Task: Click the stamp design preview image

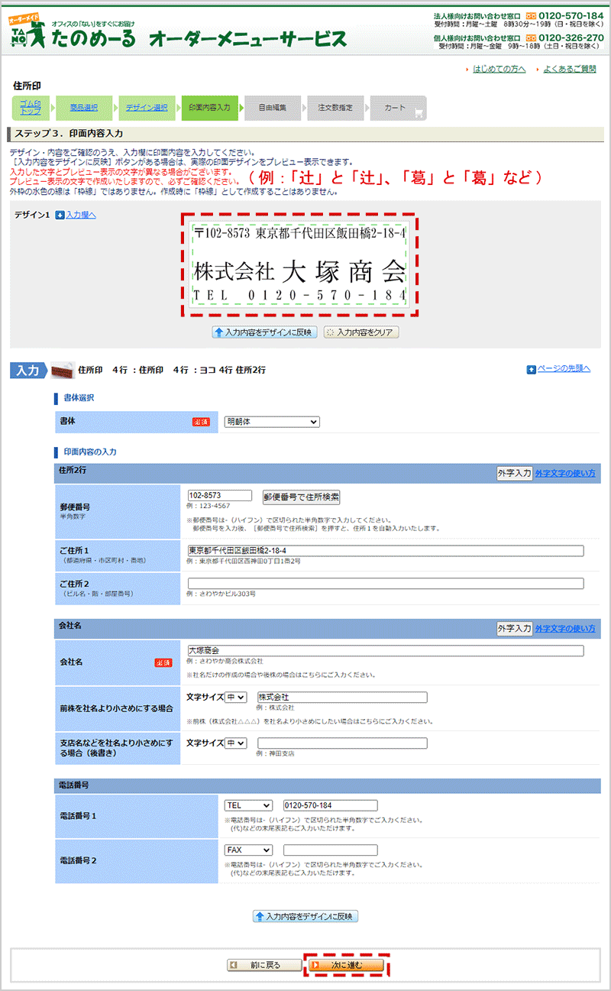Action: click(299, 264)
